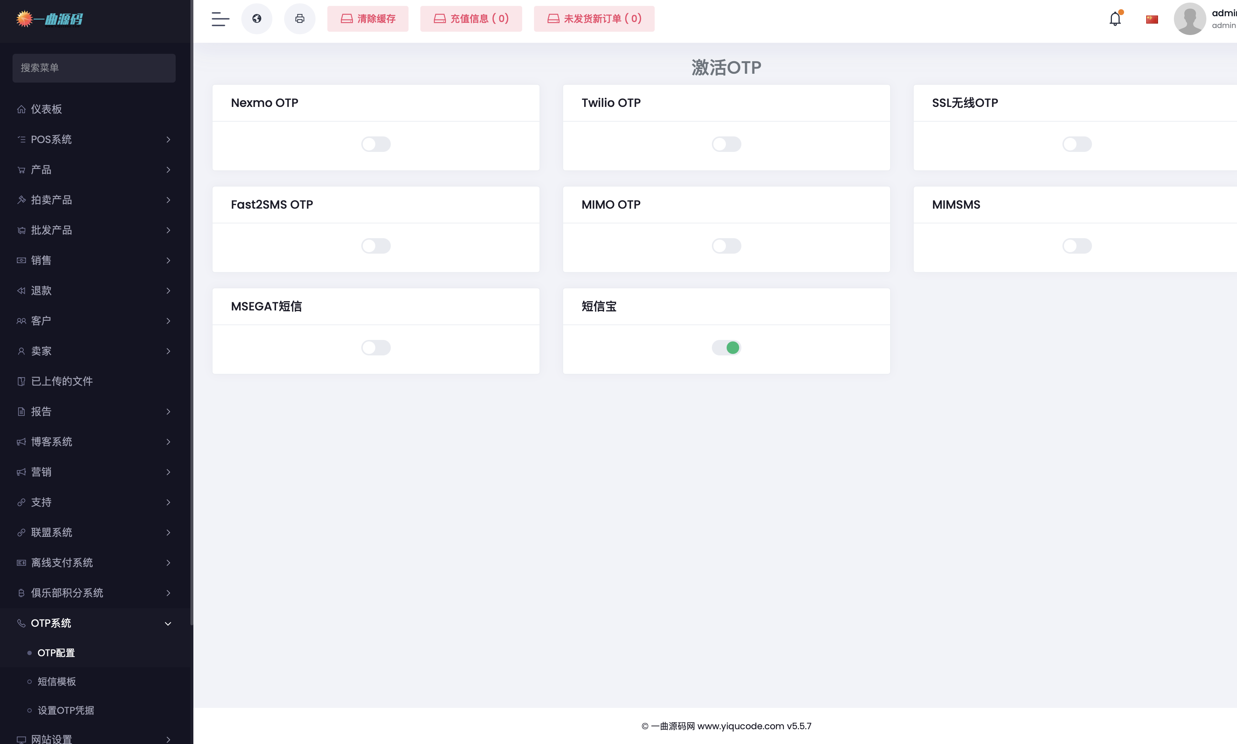Open the 仪表板 menu item
1237x744 pixels.
[94, 109]
